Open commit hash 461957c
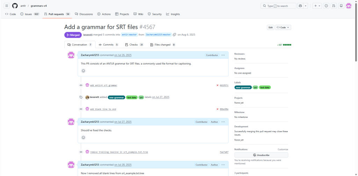 224,85
